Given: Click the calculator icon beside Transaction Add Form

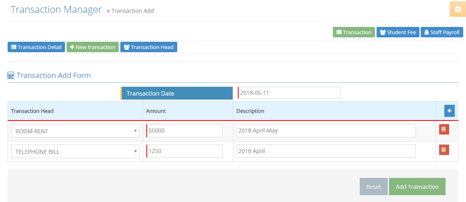Looking at the screenshot, I should click(x=11, y=75).
